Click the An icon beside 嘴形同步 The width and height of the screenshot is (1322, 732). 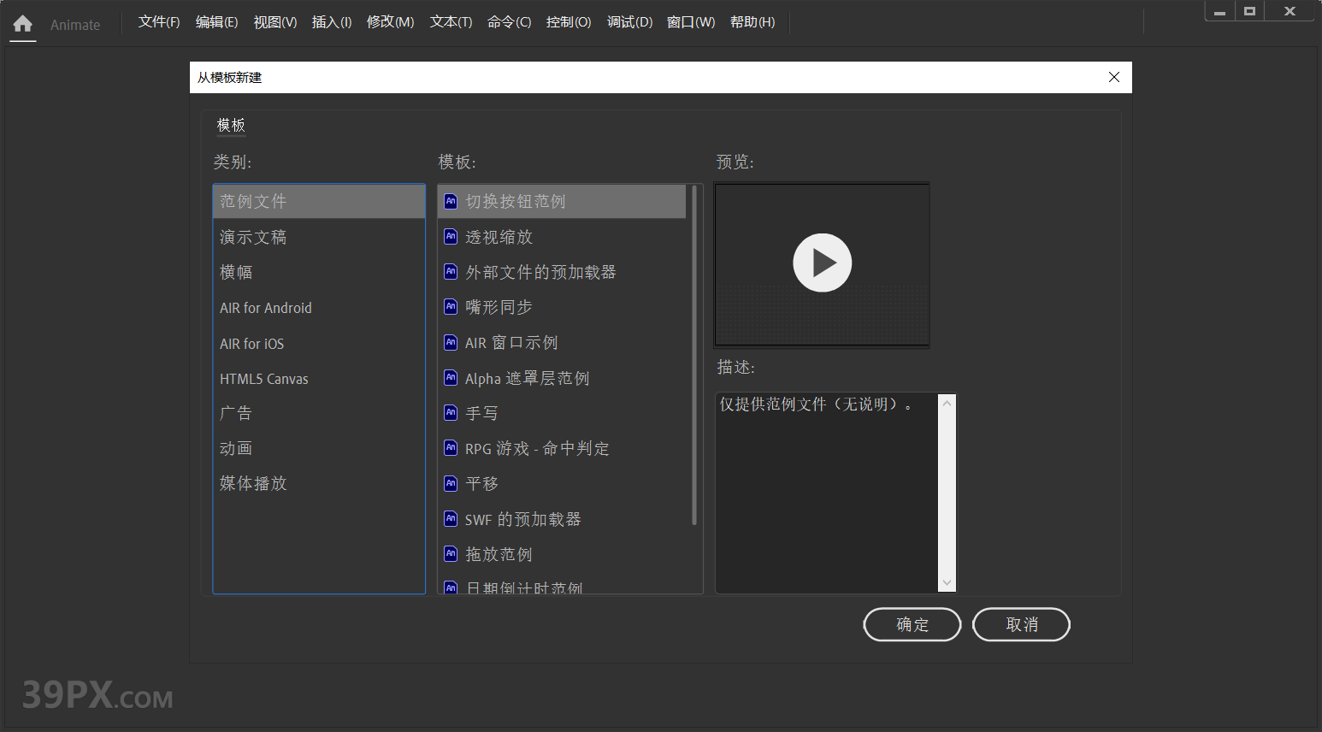[451, 306]
